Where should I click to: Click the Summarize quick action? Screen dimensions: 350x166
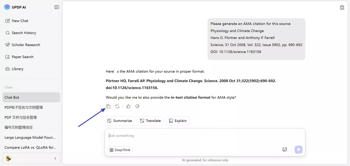[x=120, y=121]
